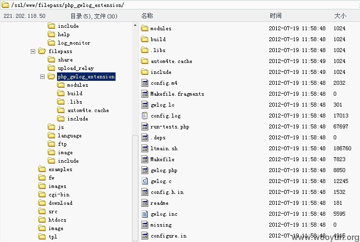360x242 pixels.
Task: Select the js folder in tree
Action: pos(61,127)
